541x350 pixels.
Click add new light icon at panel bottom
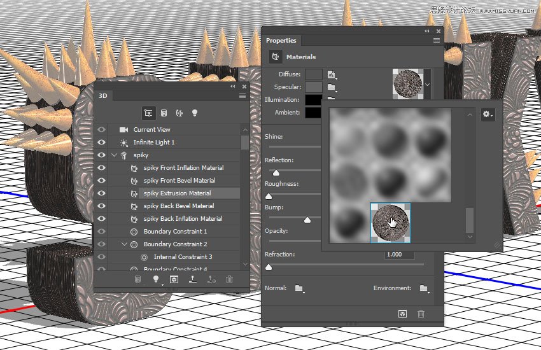(x=156, y=279)
